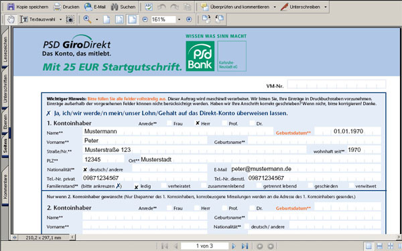This screenshot has width=402, height=251.
Task: Activate the Textauswahl text selection tool
Action: click(38, 19)
